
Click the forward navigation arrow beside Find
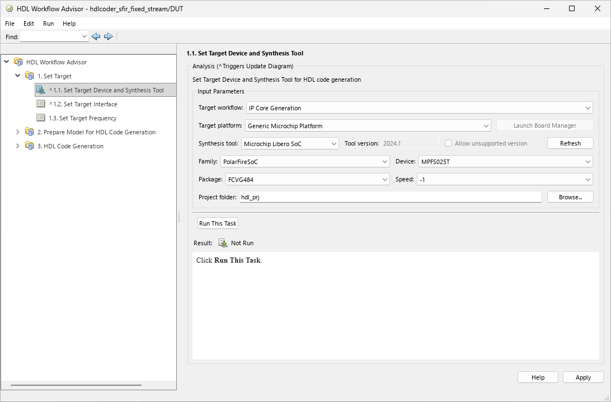[109, 36]
